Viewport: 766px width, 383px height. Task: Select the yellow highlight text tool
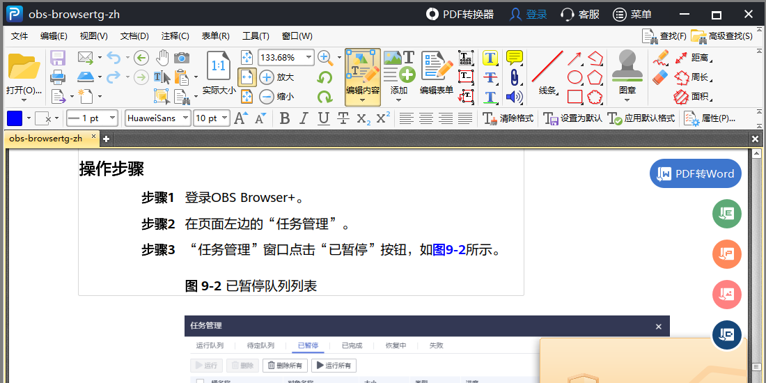tap(490, 58)
